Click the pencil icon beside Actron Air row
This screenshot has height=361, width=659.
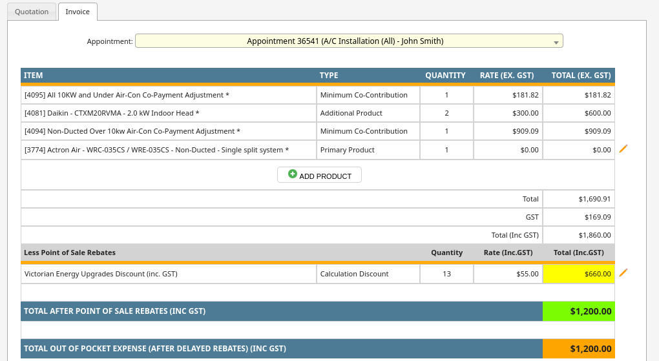(x=623, y=149)
